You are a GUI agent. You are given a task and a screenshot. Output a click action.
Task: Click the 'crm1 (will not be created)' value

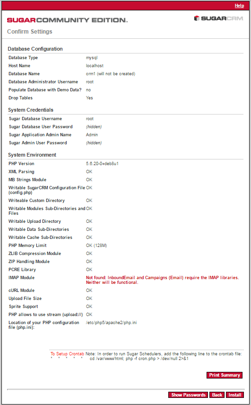coord(111,74)
